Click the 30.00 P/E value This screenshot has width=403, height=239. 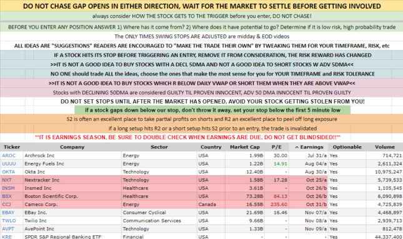tap(281, 155)
